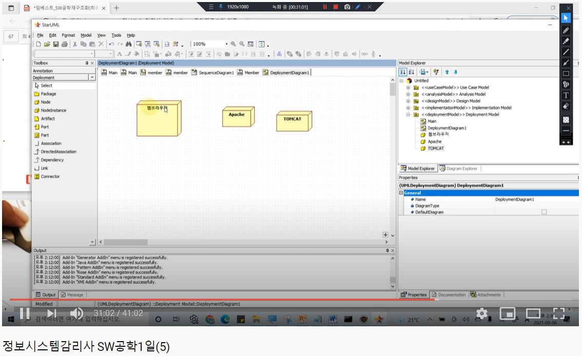Select the DirectedAssociation tool in Toolbox
The image size is (582, 356).
[55, 152]
